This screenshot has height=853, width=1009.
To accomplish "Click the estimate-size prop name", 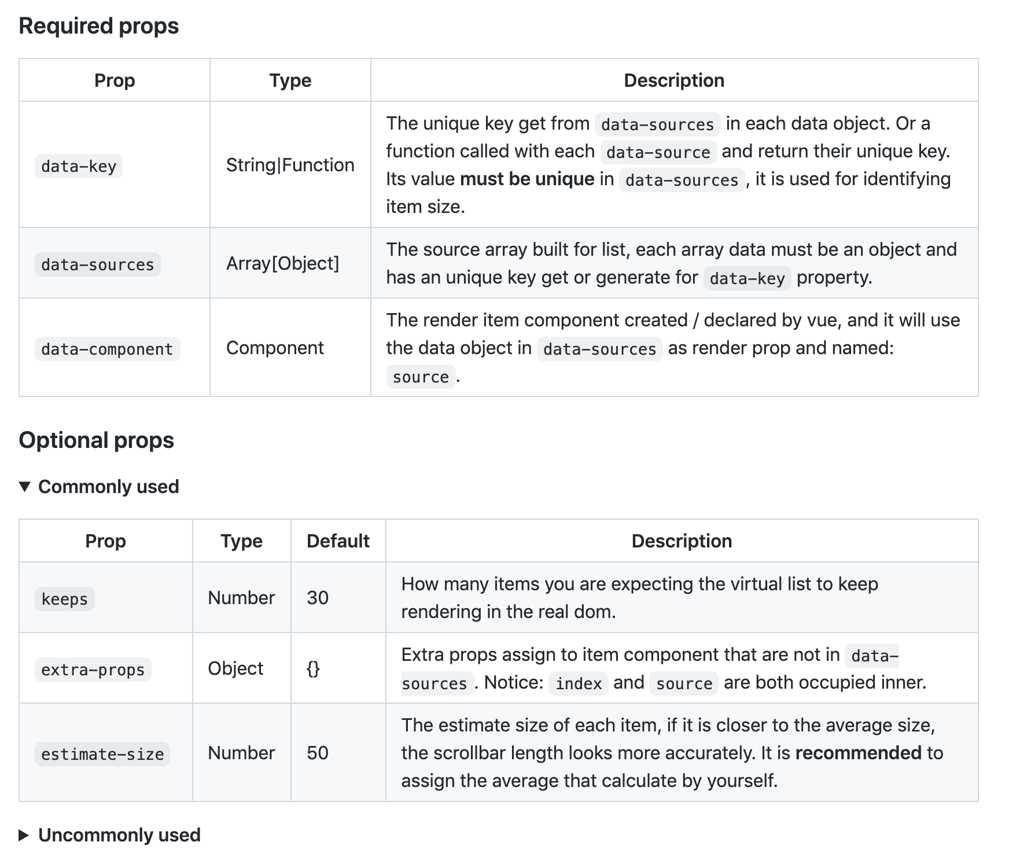I will (102, 754).
